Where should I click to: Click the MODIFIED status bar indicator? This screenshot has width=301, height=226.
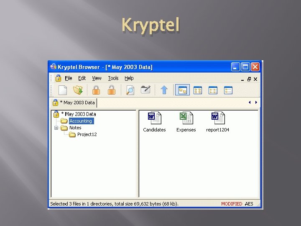click(x=232, y=204)
